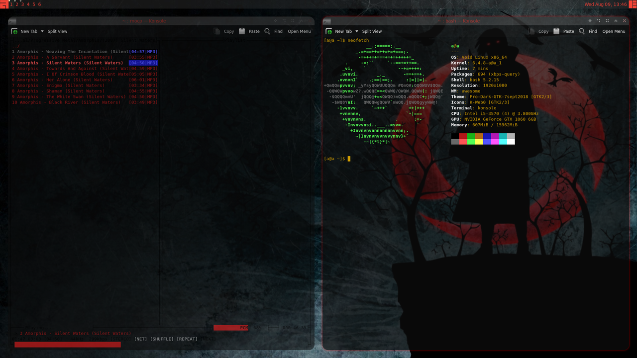Select track 7 Enigma
637x358 pixels.
click(x=85, y=86)
